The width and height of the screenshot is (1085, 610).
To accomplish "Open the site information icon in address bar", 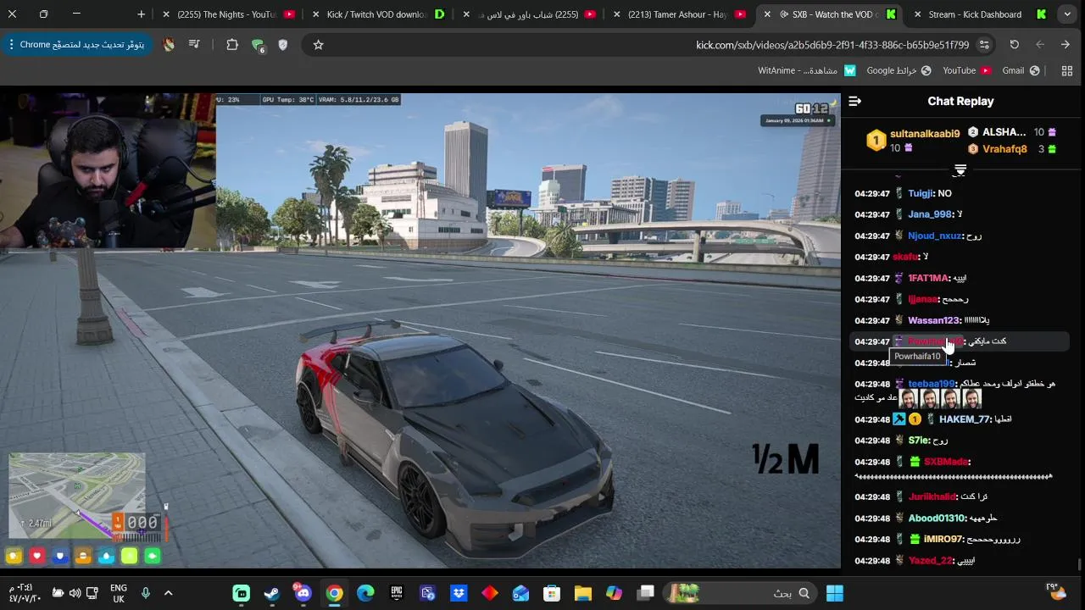I will tap(984, 45).
